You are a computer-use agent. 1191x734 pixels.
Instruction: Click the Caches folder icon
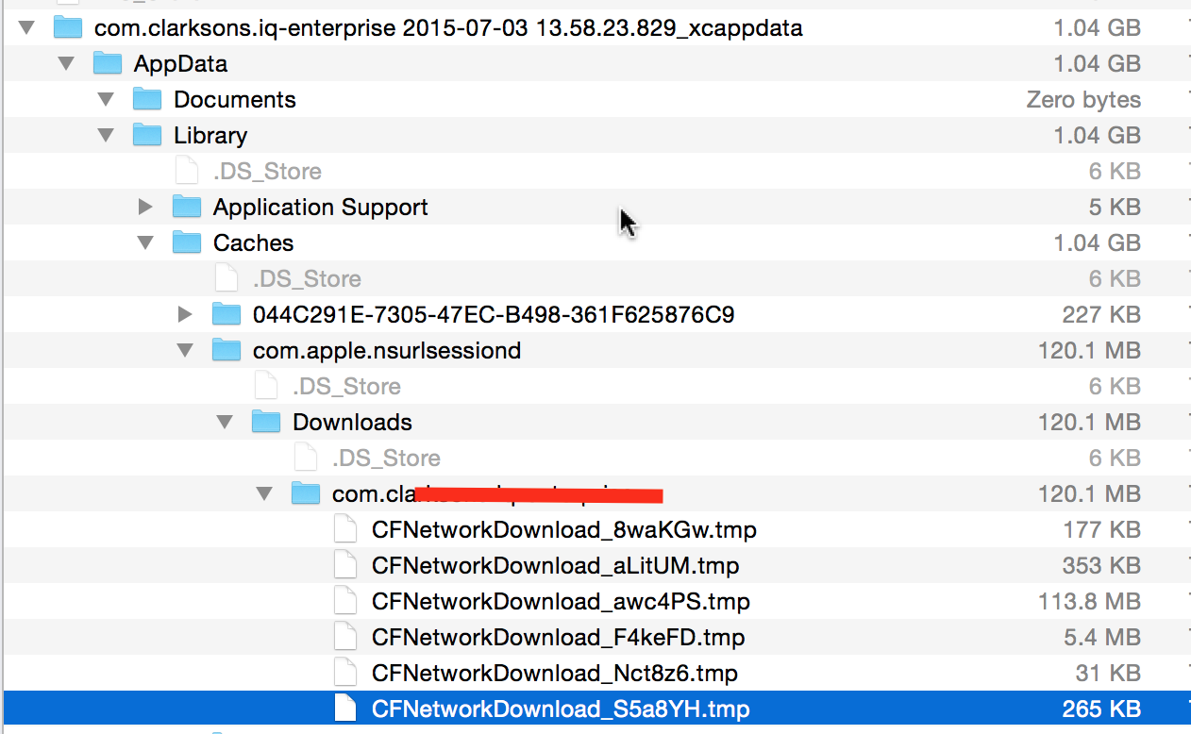[187, 242]
